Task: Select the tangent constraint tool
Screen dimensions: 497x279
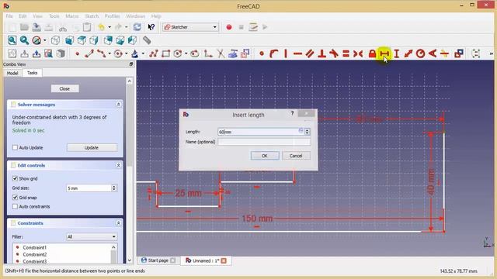Action: [333, 53]
